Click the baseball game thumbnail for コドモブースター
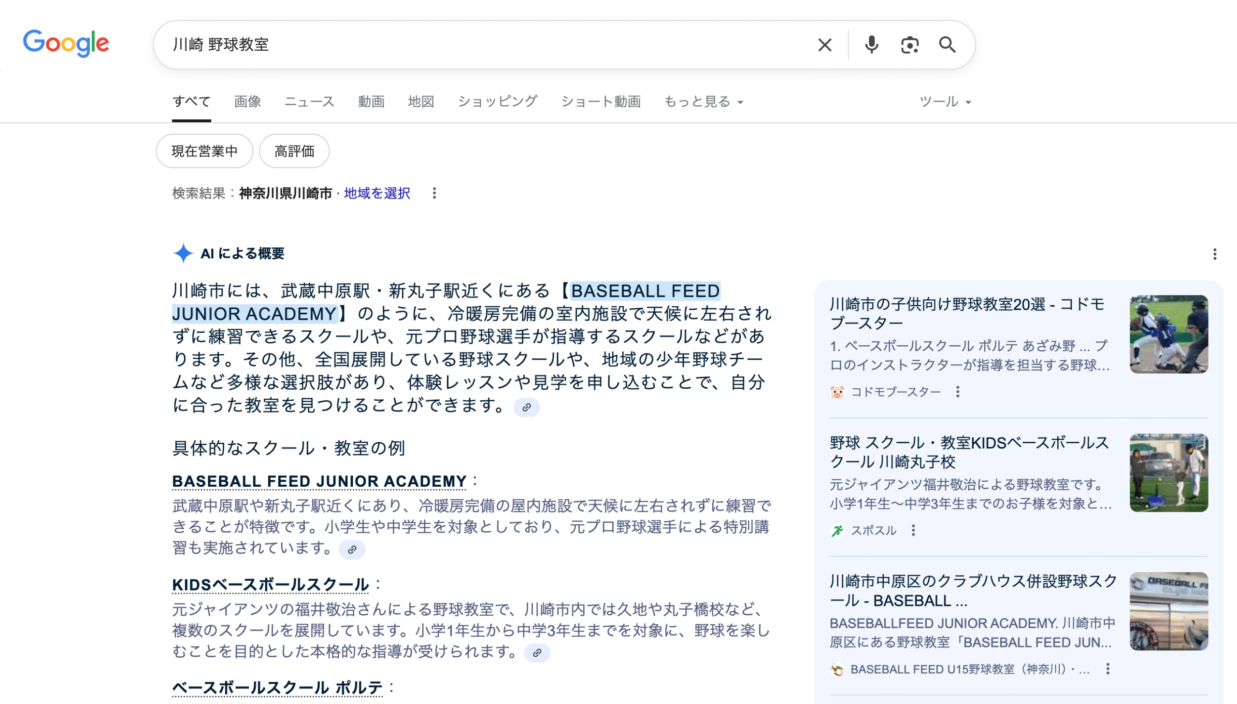1237x704 pixels. 1168,334
